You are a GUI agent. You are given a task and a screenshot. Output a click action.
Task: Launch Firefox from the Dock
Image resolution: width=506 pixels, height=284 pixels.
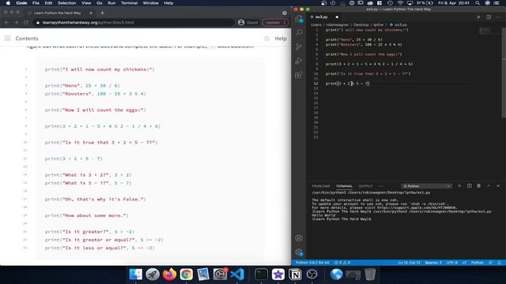169,275
